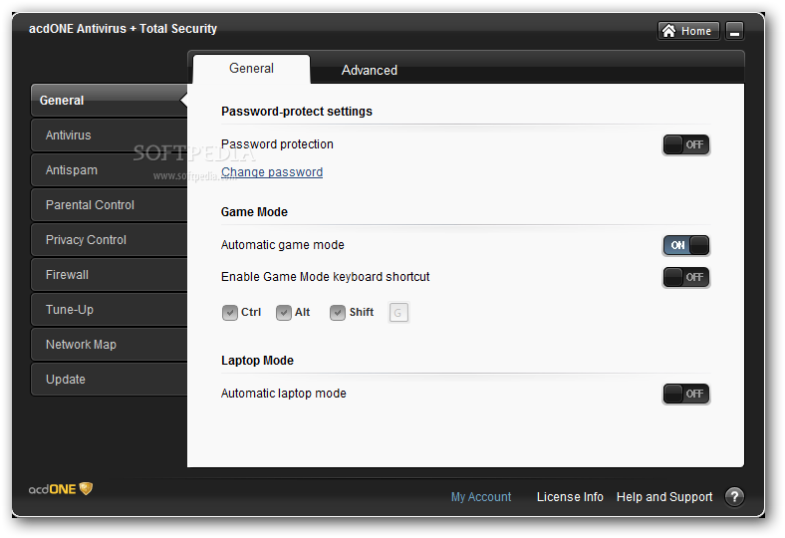Toggle the Shift checkbox
Image resolution: width=785 pixels, height=538 pixels.
pyautogui.click(x=338, y=313)
